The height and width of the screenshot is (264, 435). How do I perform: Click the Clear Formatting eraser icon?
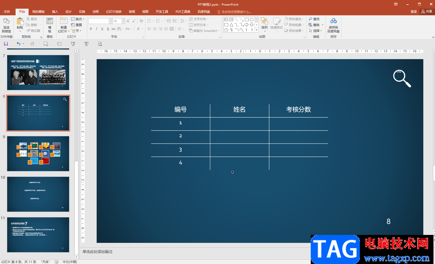coord(141,21)
